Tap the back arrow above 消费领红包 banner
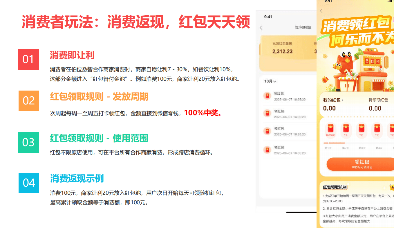 [x=321, y=11]
